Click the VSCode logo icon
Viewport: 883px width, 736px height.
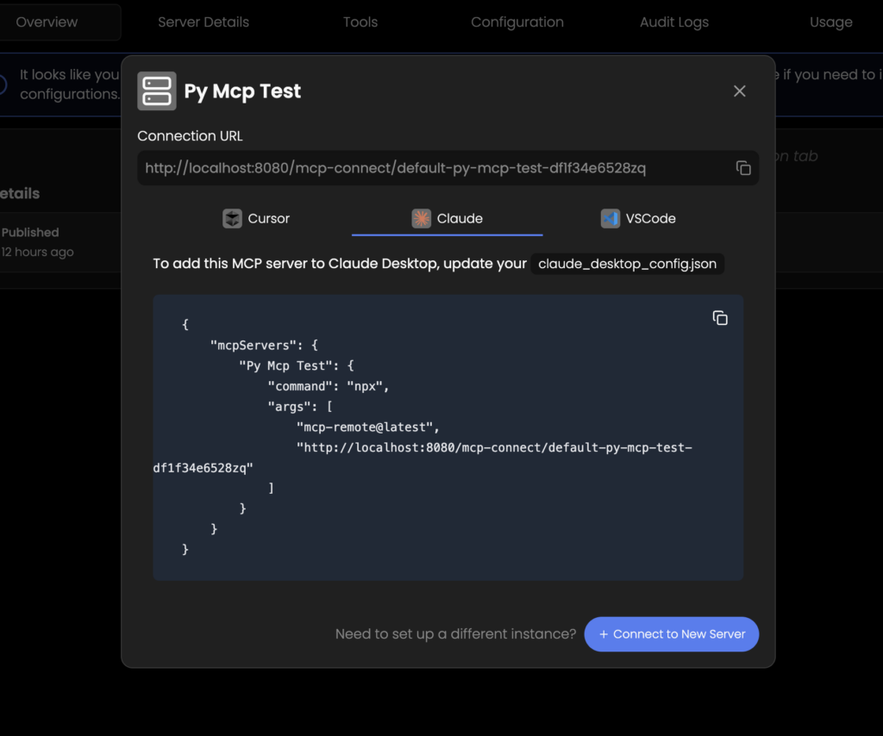(x=611, y=218)
